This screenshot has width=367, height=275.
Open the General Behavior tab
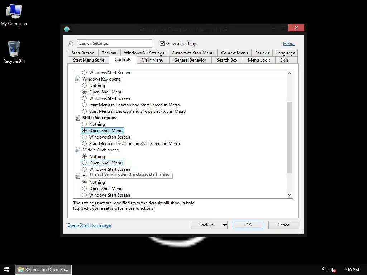190,60
